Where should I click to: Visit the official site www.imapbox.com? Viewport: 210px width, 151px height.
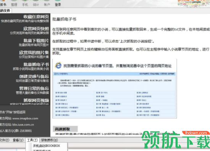pos(25,118)
